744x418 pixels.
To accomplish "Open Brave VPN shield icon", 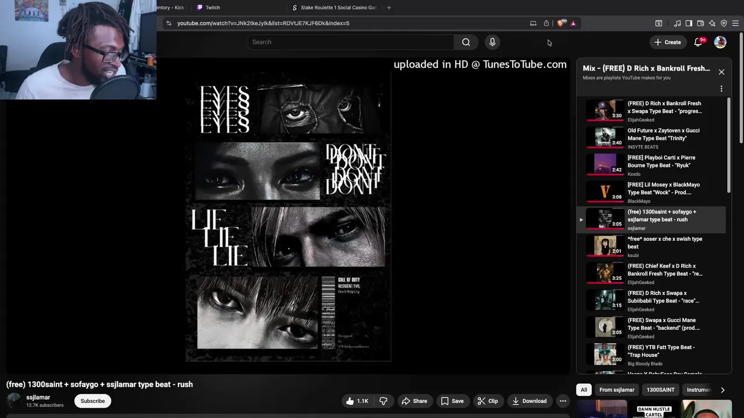I will pyautogui.click(x=724, y=23).
